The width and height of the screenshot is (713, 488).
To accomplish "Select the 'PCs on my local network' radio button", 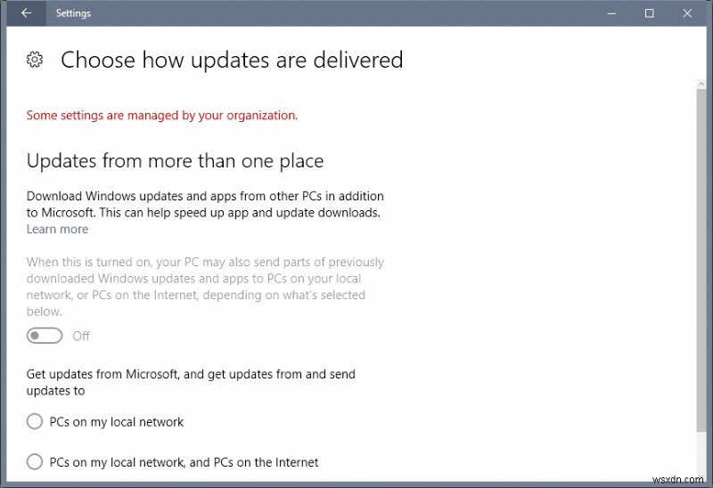I will tap(35, 421).
